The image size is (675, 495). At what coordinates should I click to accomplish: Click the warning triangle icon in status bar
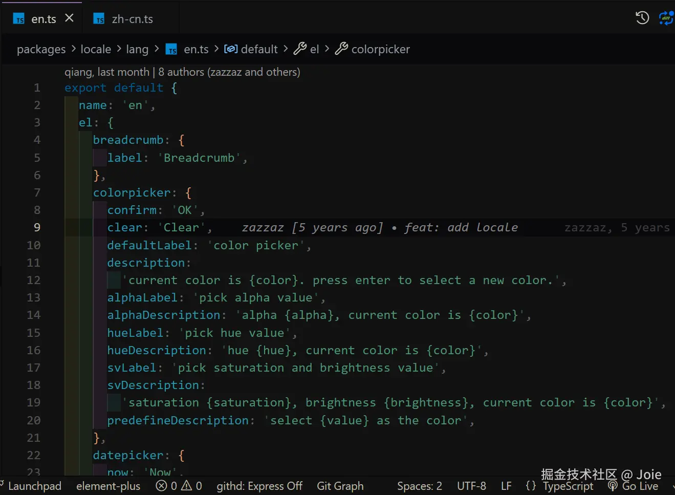tap(187, 485)
